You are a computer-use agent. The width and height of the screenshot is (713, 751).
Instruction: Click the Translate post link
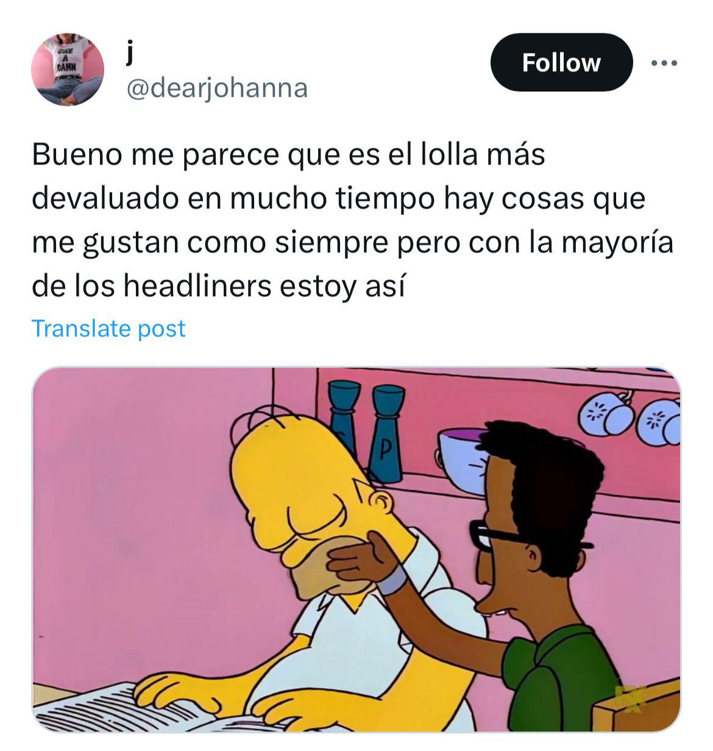tap(108, 329)
